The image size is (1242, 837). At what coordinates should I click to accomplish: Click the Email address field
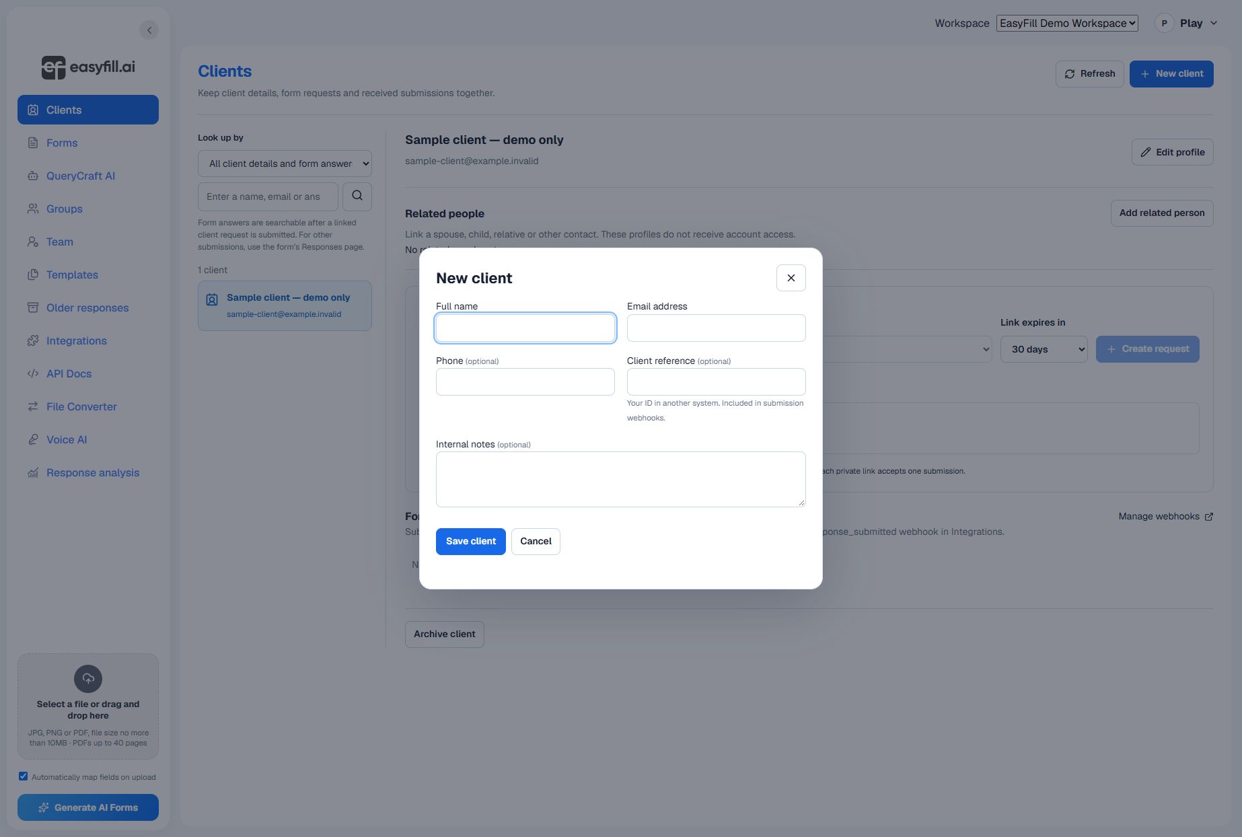click(x=717, y=328)
